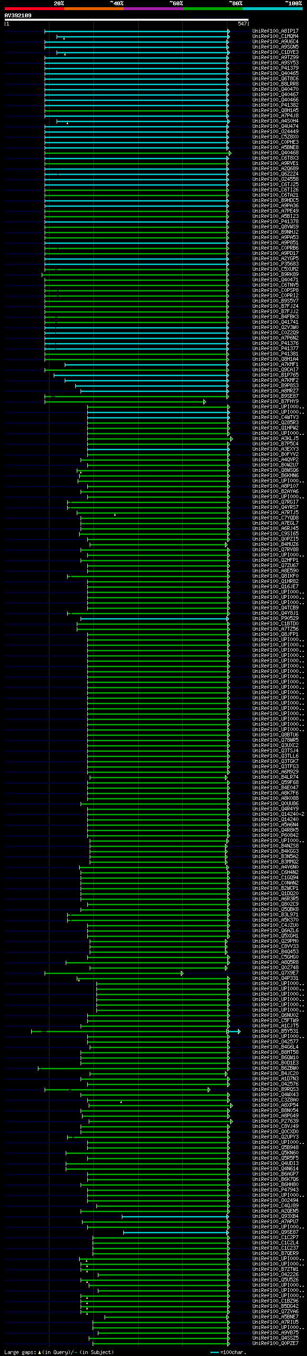Select the UniRef100_B1P765 label
The width and height of the screenshot is (307, 1356).
(x=275, y=375)
